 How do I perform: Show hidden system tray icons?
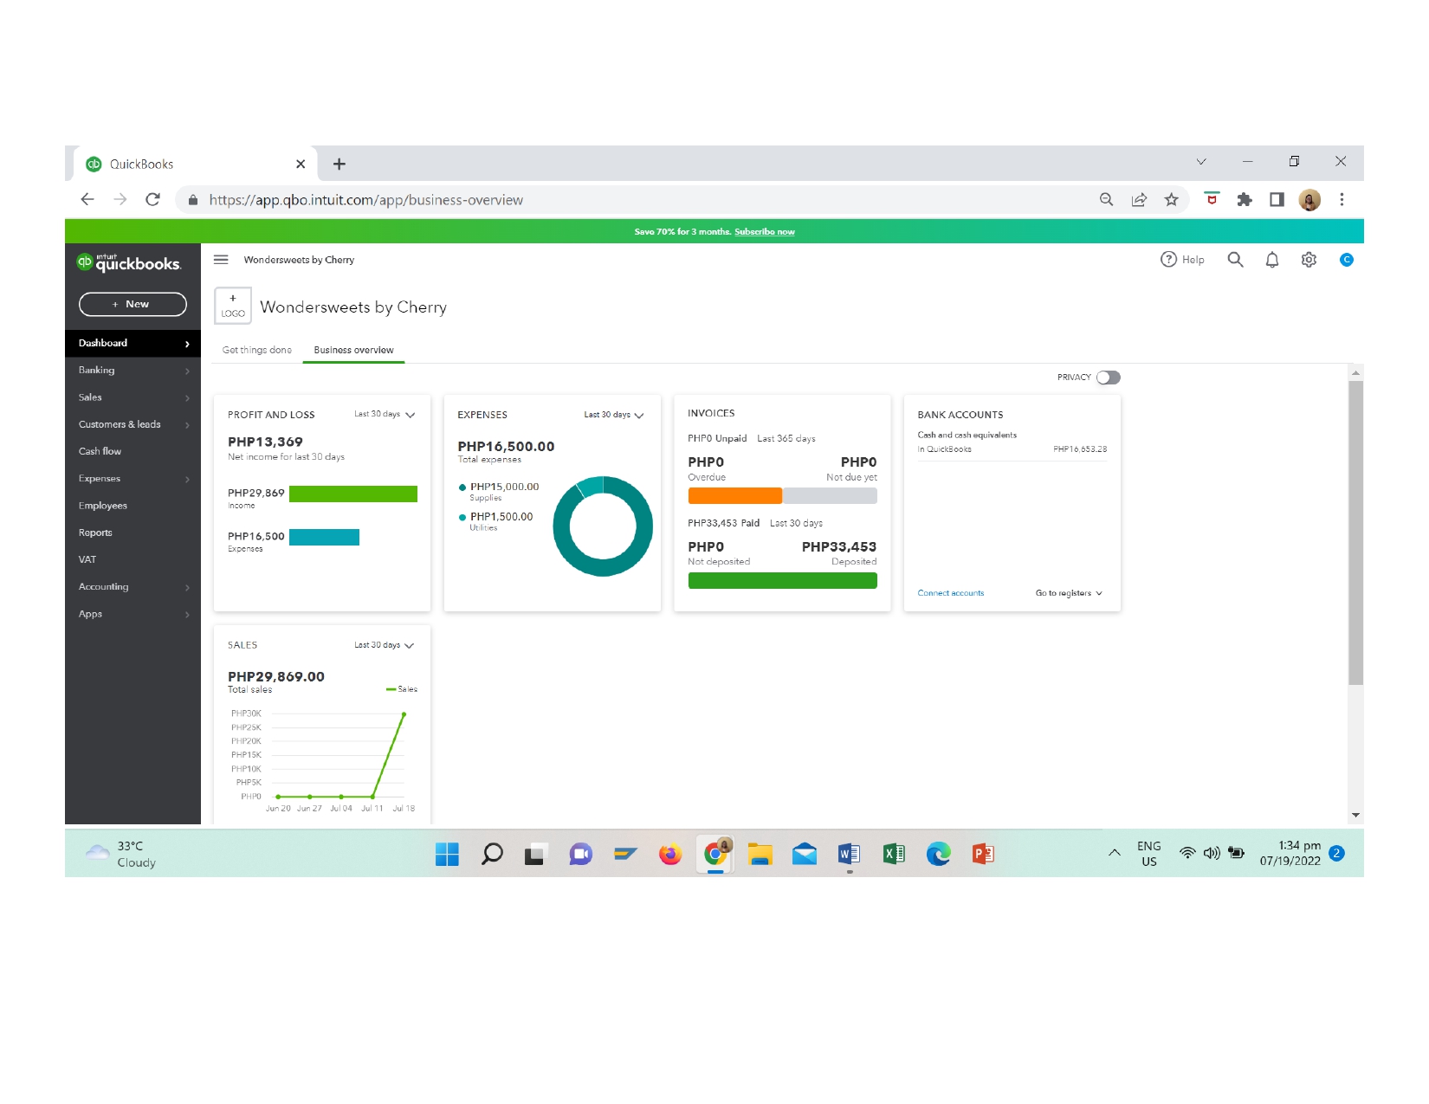(x=1115, y=853)
